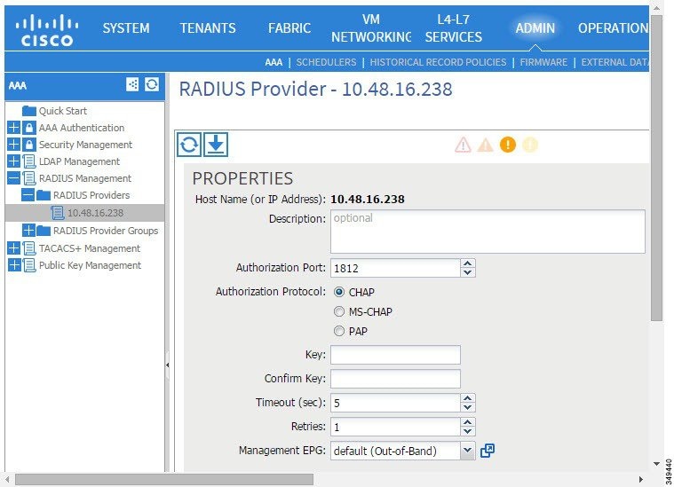674x487 pixels.
Task: Refresh the RADIUS Provider properties
Action: 189,145
